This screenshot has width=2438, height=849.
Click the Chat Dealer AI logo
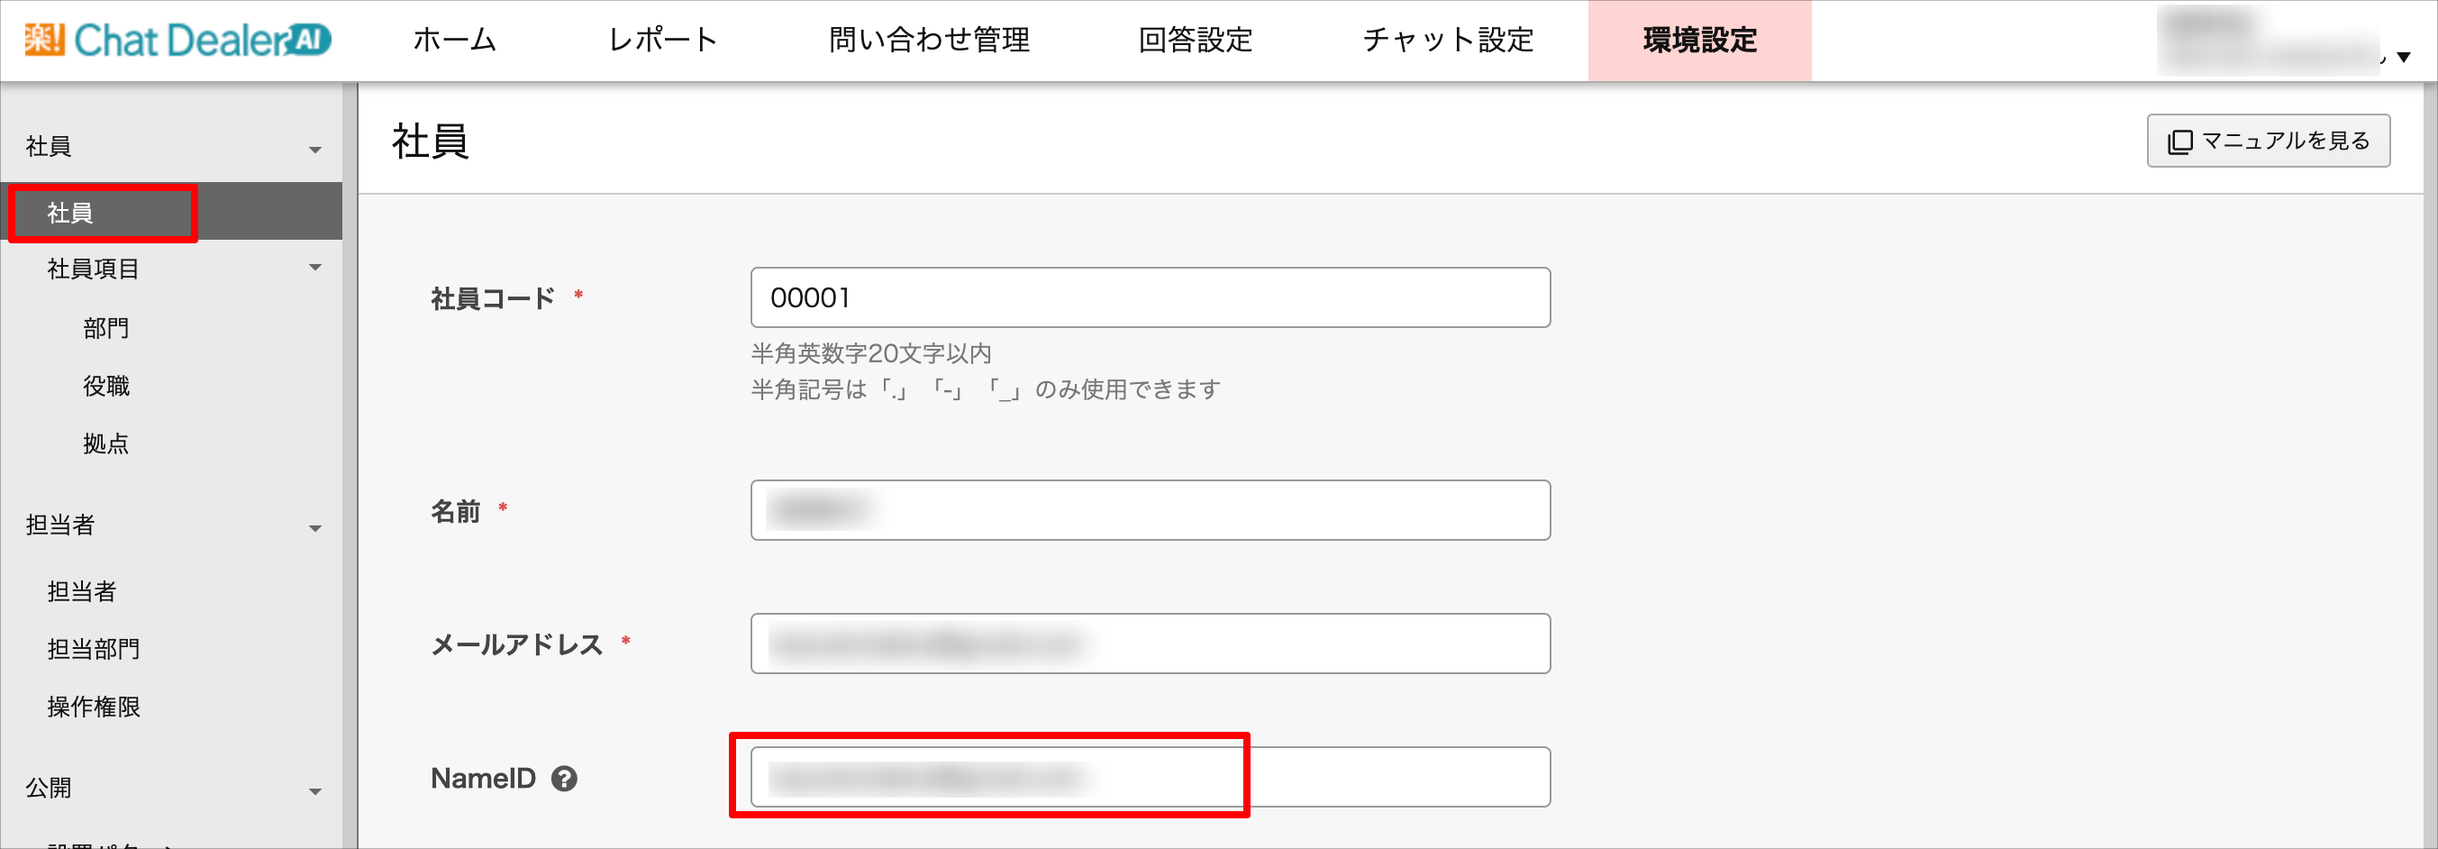pos(177,40)
